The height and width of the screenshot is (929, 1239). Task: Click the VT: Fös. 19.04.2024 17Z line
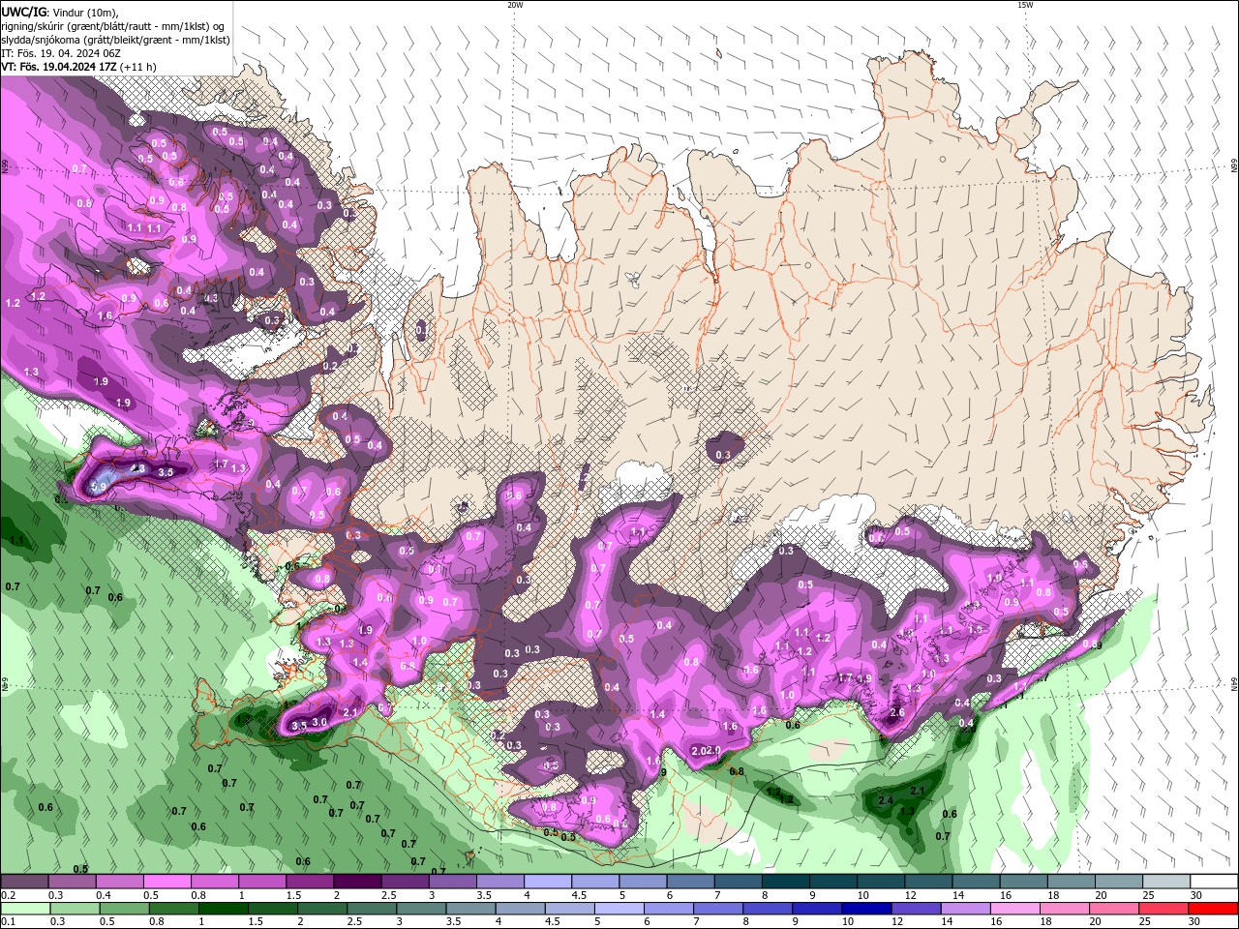pyautogui.click(x=79, y=67)
